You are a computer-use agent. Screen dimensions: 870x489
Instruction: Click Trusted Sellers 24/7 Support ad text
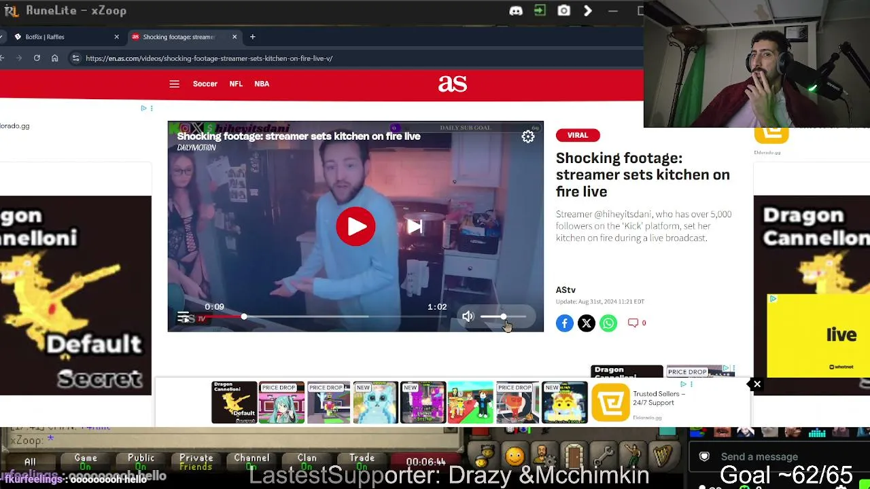659,398
